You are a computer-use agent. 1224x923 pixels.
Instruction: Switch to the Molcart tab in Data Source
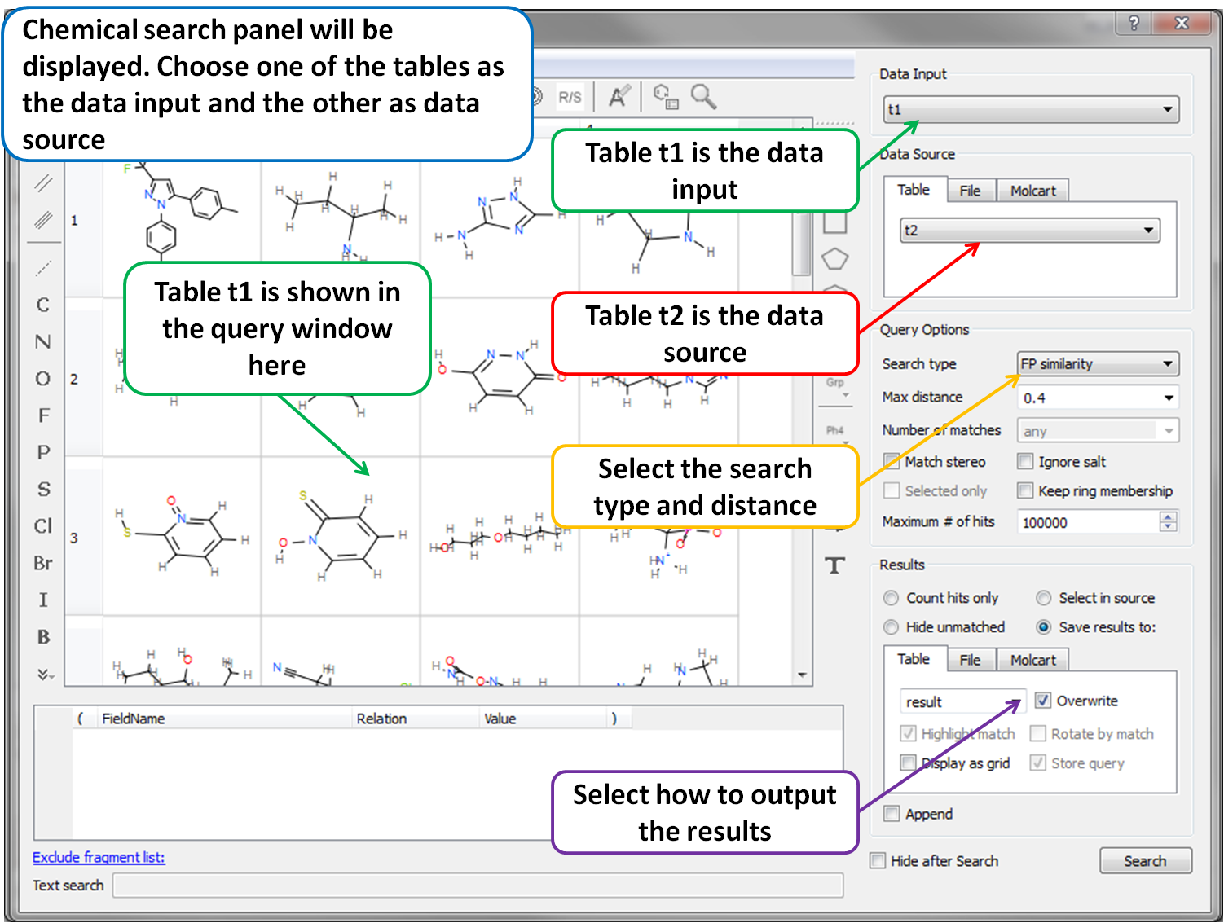click(x=1032, y=191)
